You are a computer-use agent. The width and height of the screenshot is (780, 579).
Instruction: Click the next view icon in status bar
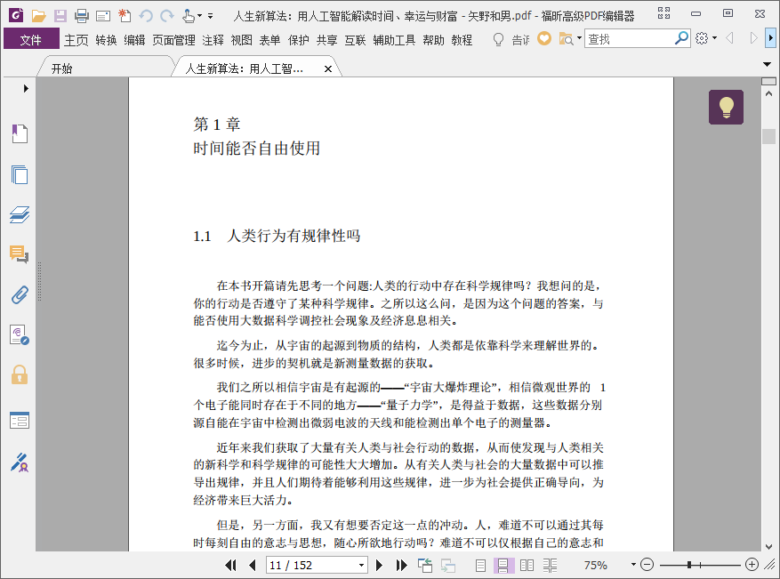(447, 565)
